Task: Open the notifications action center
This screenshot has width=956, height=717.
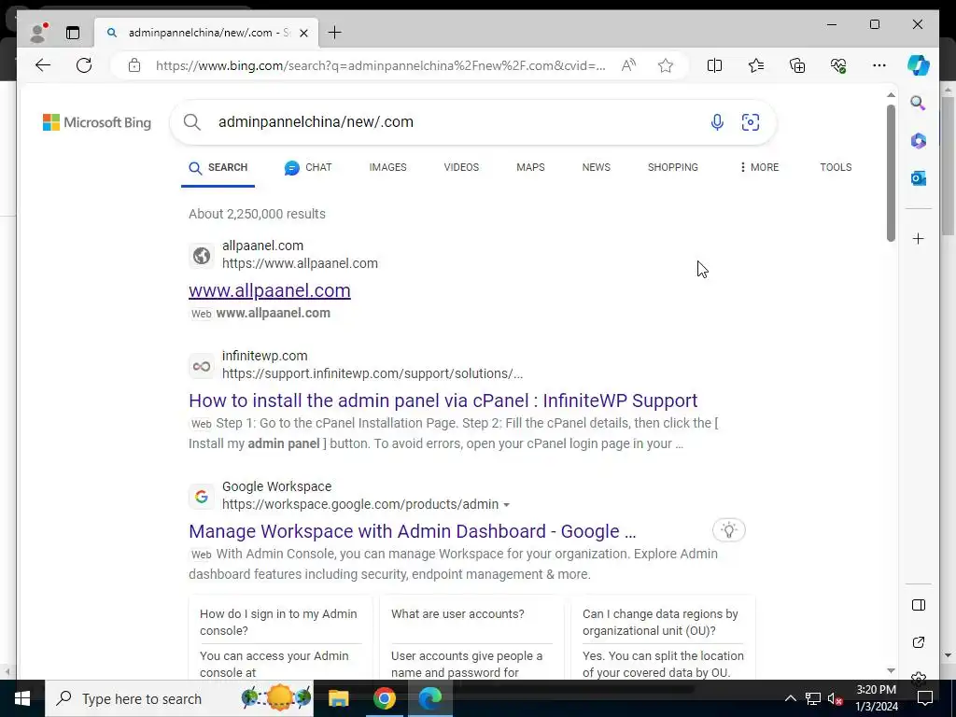Action: point(925,698)
